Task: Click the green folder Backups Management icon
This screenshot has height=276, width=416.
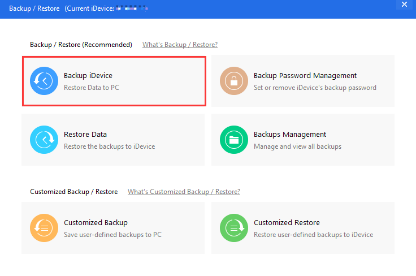Action: coord(234,140)
